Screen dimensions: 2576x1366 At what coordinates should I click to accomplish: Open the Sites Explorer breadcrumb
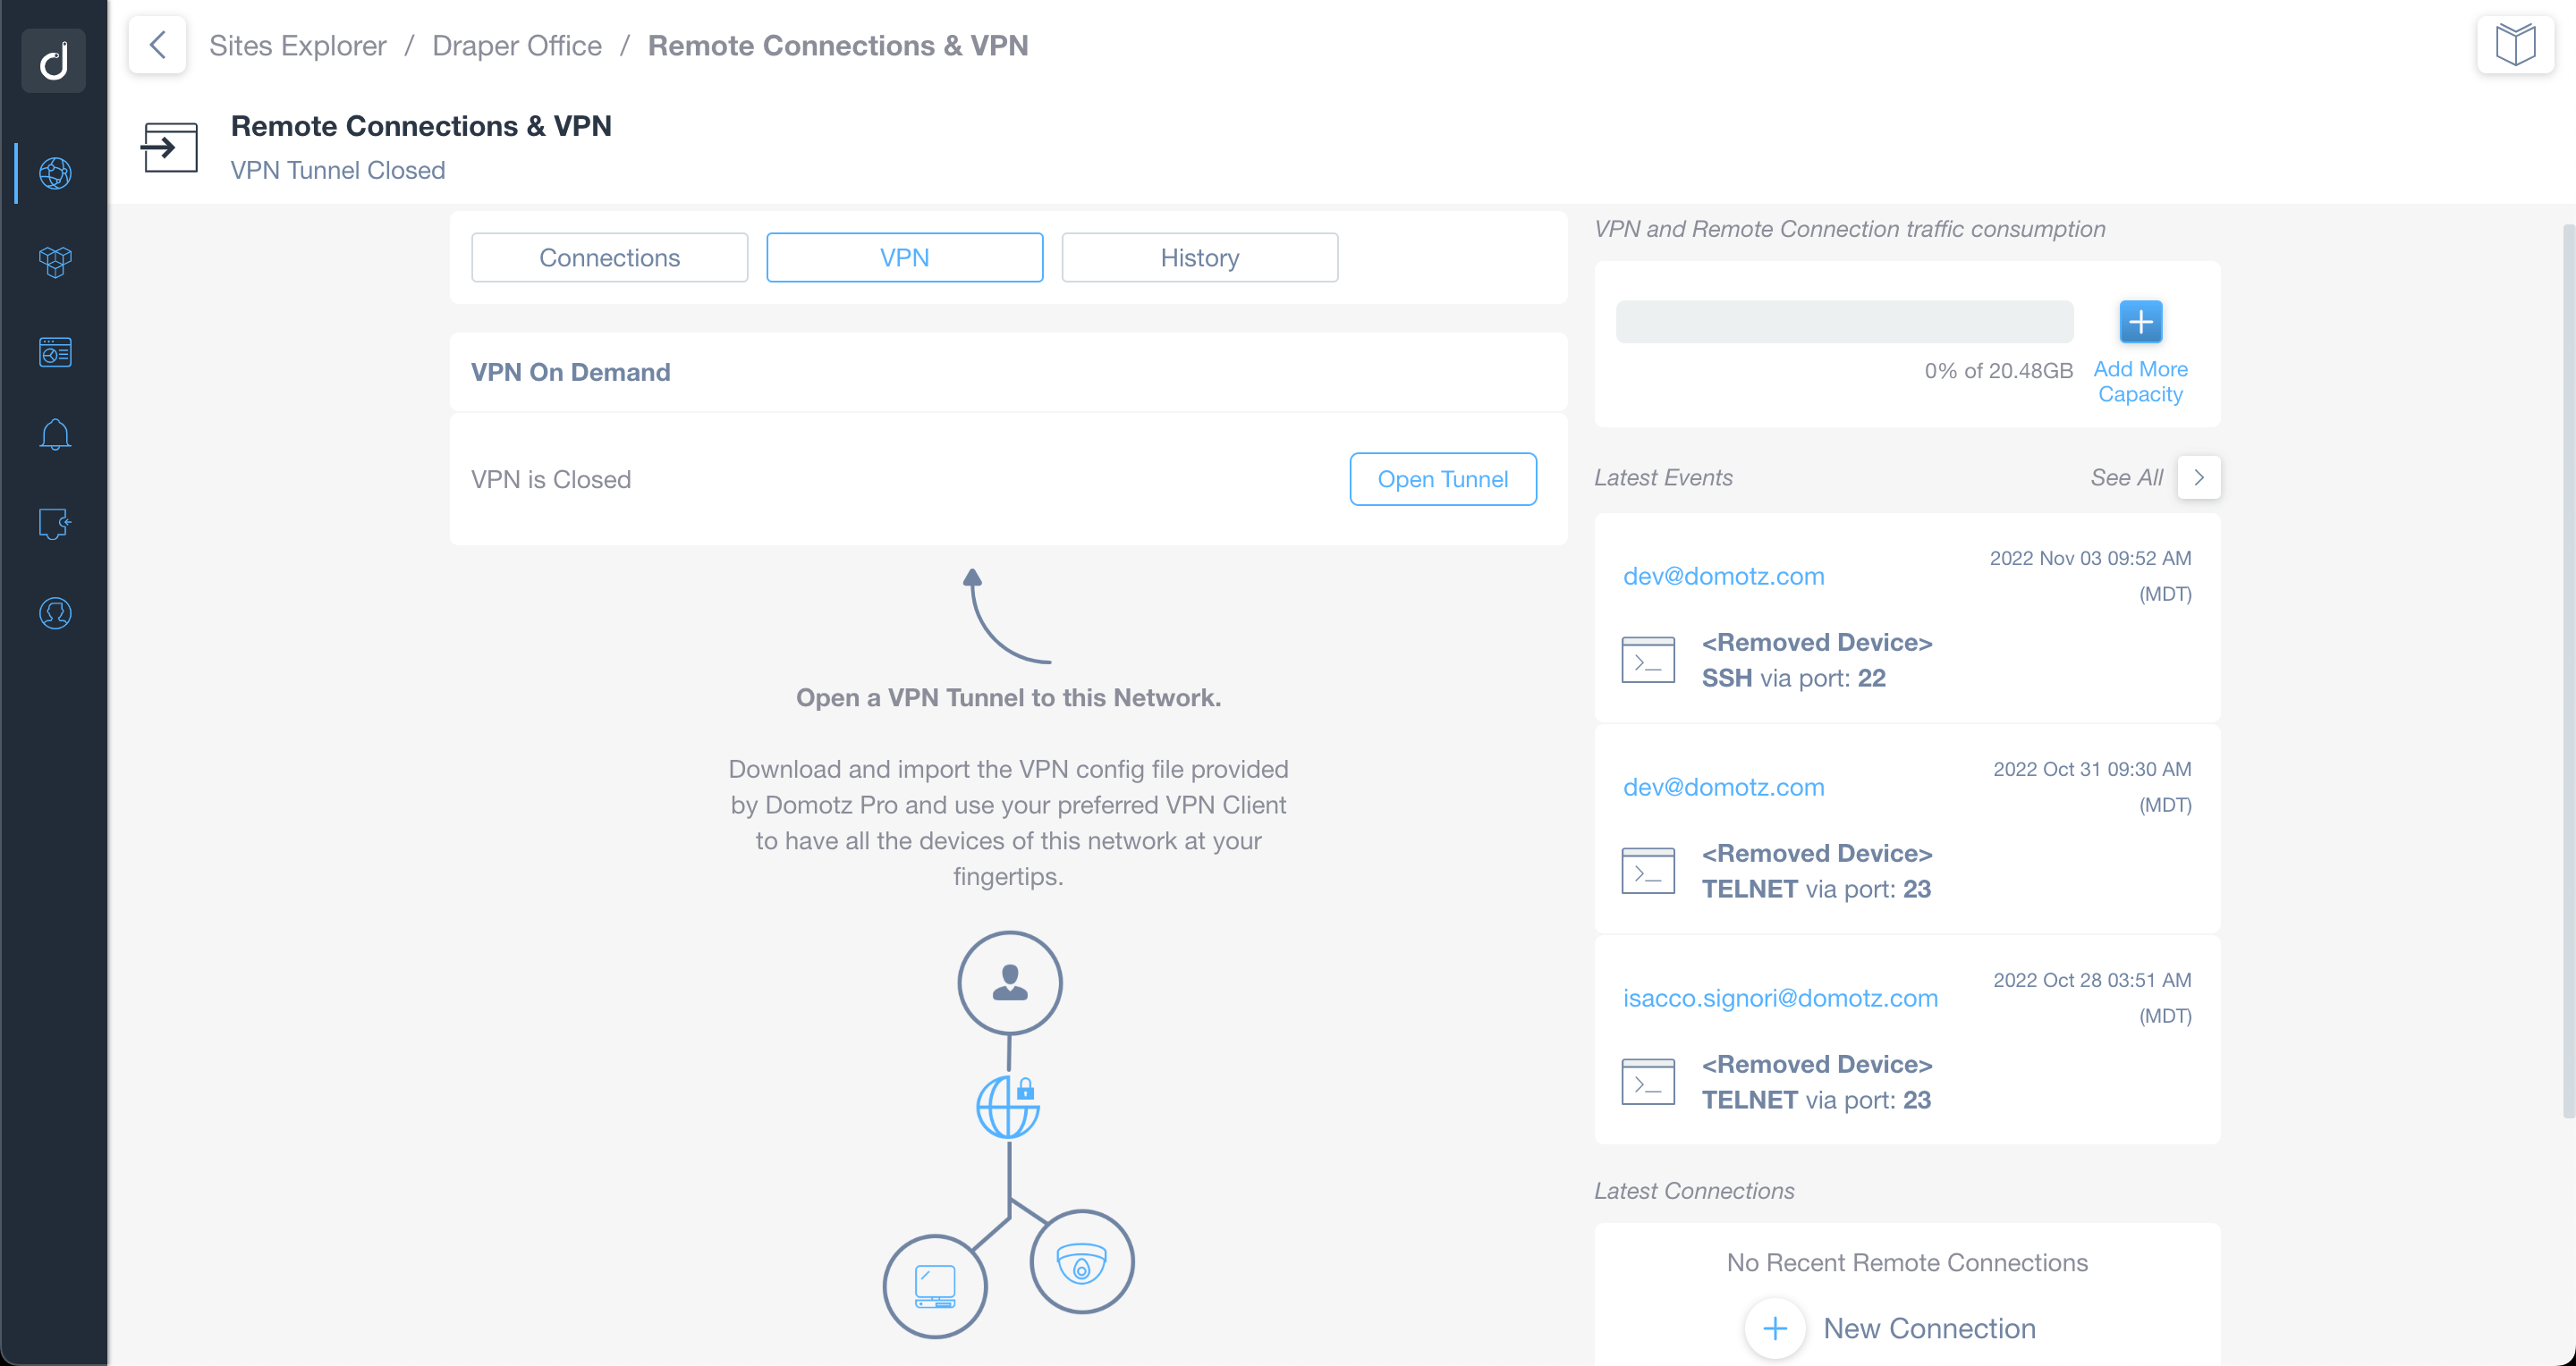point(297,45)
